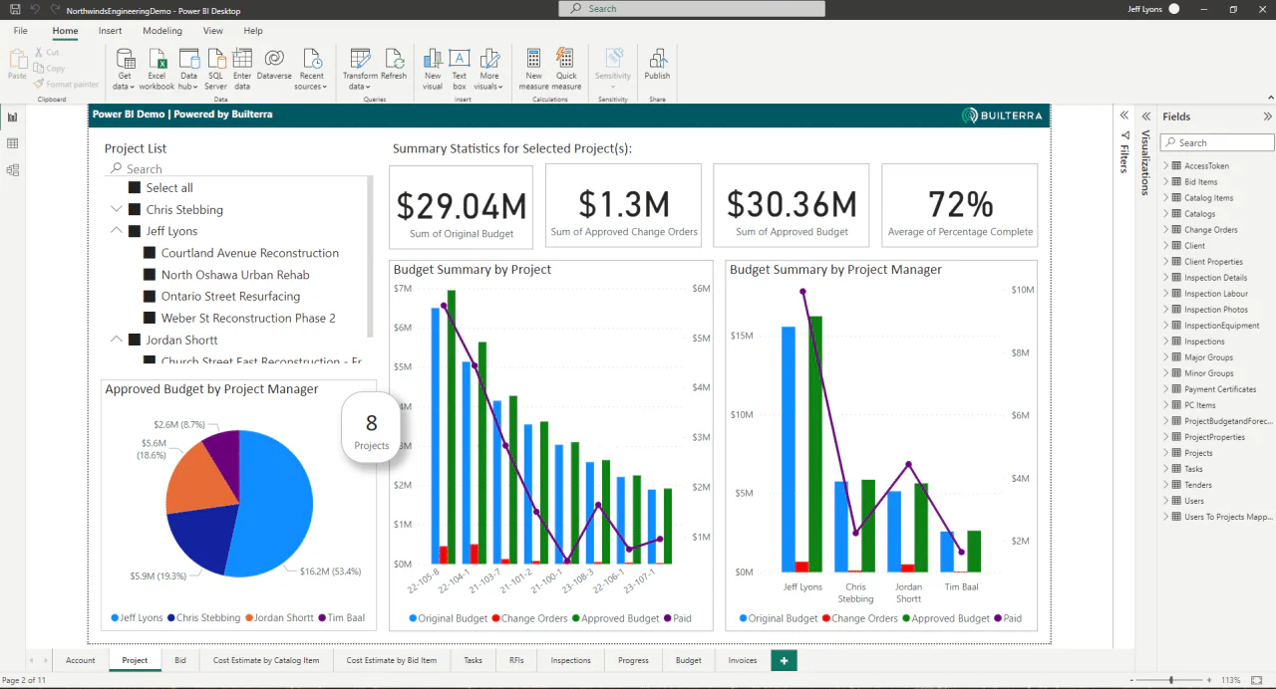Screen dimensions: 1276x689
Task: Expand the AccessToken table
Action: [1165, 166]
